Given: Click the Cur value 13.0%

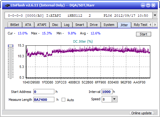Looking at the screenshot, I should [x=23, y=33].
